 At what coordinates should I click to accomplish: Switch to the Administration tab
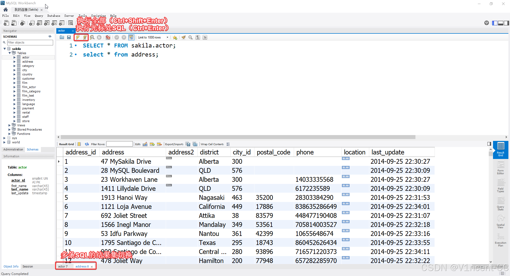[13, 149]
